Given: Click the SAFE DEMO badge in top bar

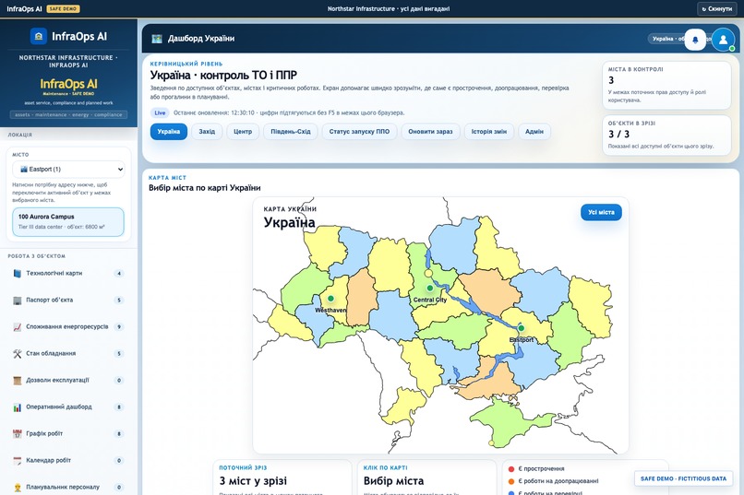Looking at the screenshot, I should pos(63,8).
